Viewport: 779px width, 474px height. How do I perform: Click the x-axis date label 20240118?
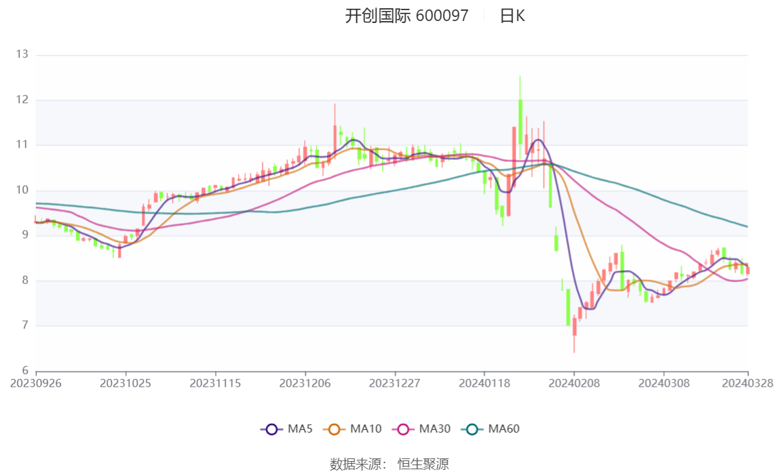pyautogui.click(x=484, y=383)
